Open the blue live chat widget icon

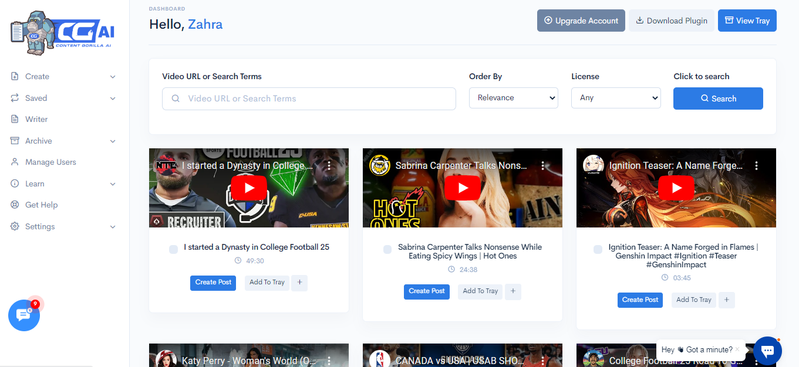(767, 351)
